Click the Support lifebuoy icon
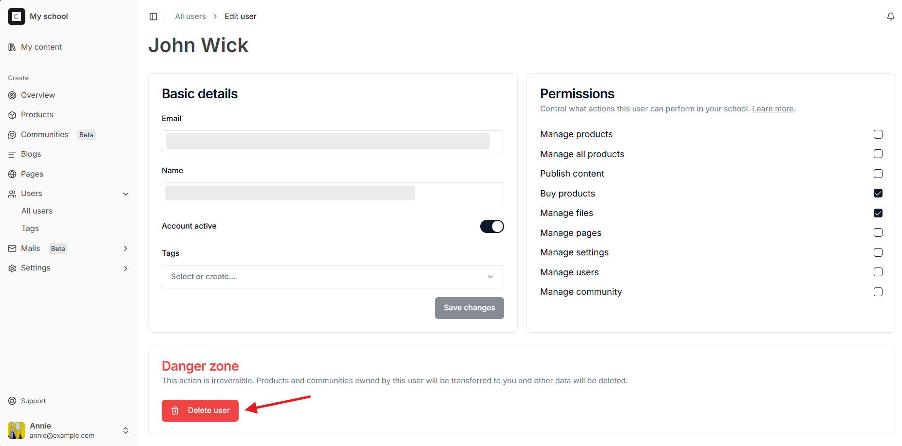Image resolution: width=902 pixels, height=446 pixels. [12, 401]
